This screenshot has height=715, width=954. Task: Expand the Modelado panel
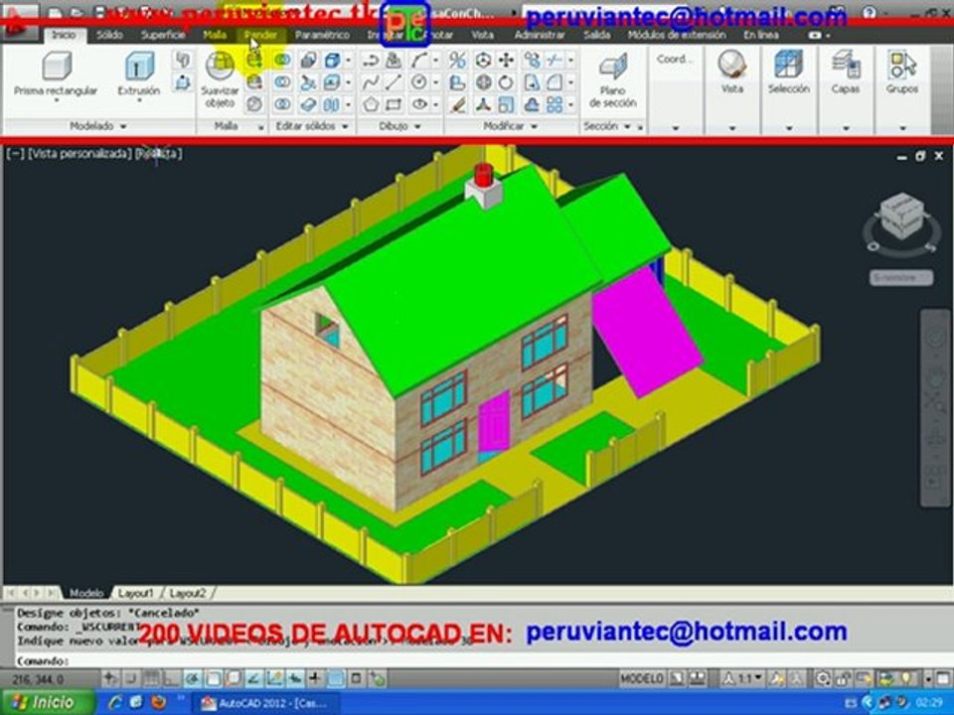coord(98,126)
